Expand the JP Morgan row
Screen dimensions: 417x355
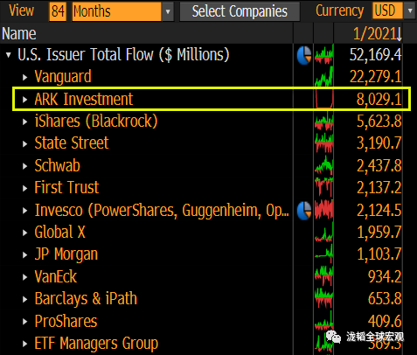pos(25,255)
